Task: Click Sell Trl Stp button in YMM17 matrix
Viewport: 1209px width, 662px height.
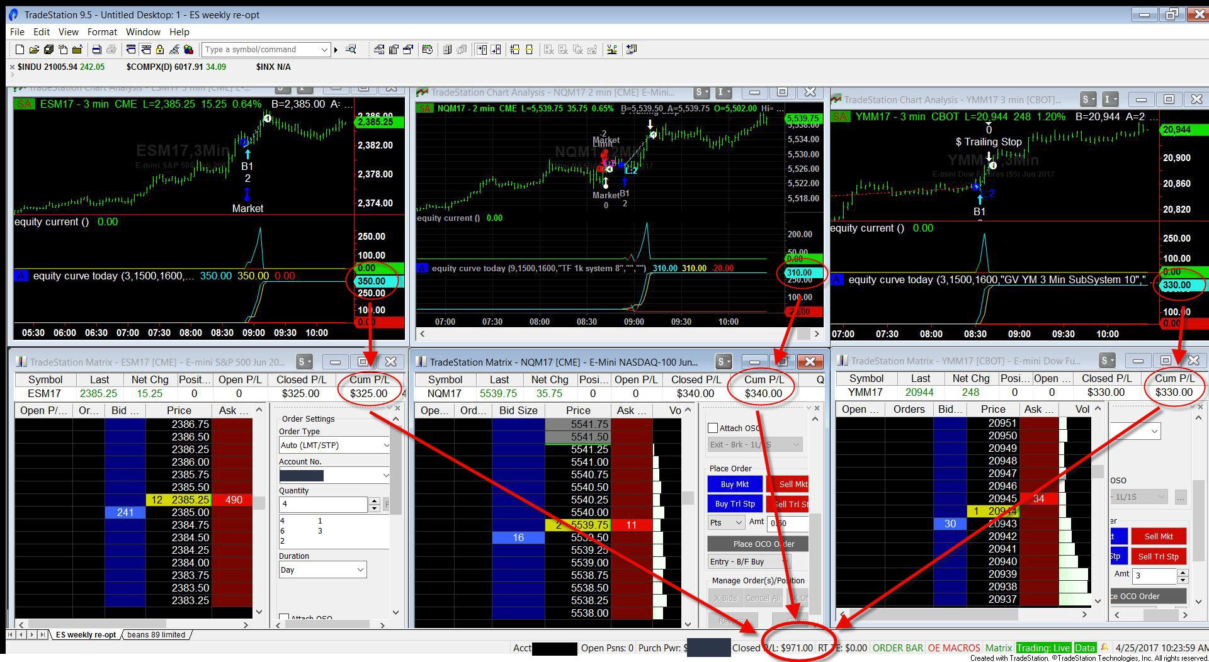Action: [1158, 556]
